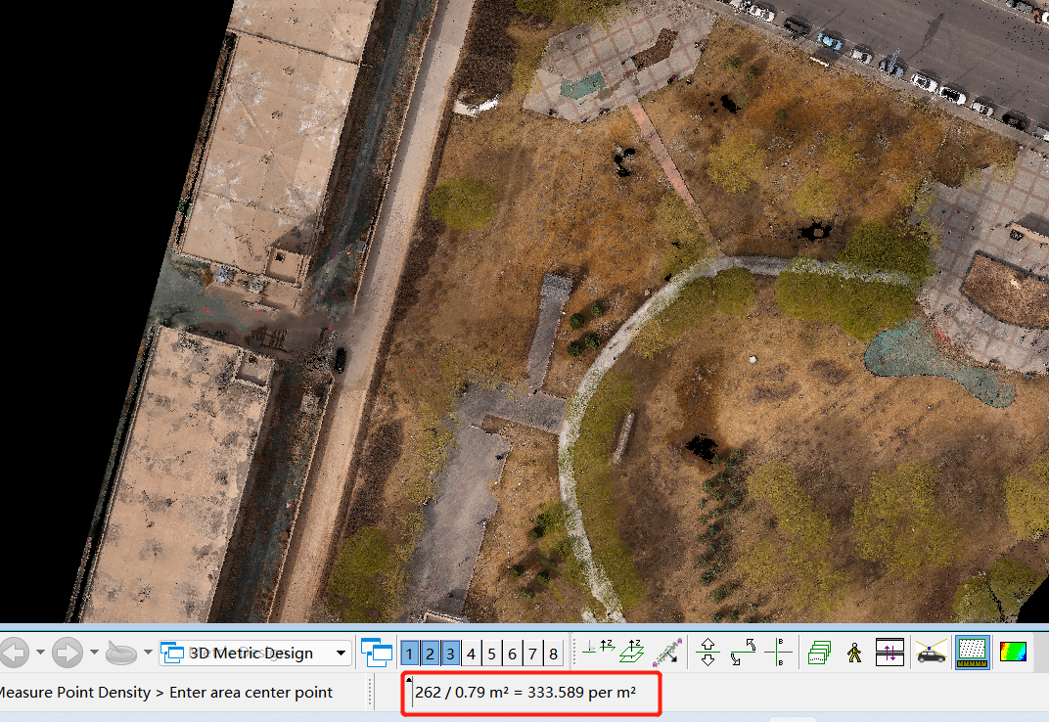The image size is (1049, 722).
Task: Select the draw horizontal section tool
Action: [631, 652]
